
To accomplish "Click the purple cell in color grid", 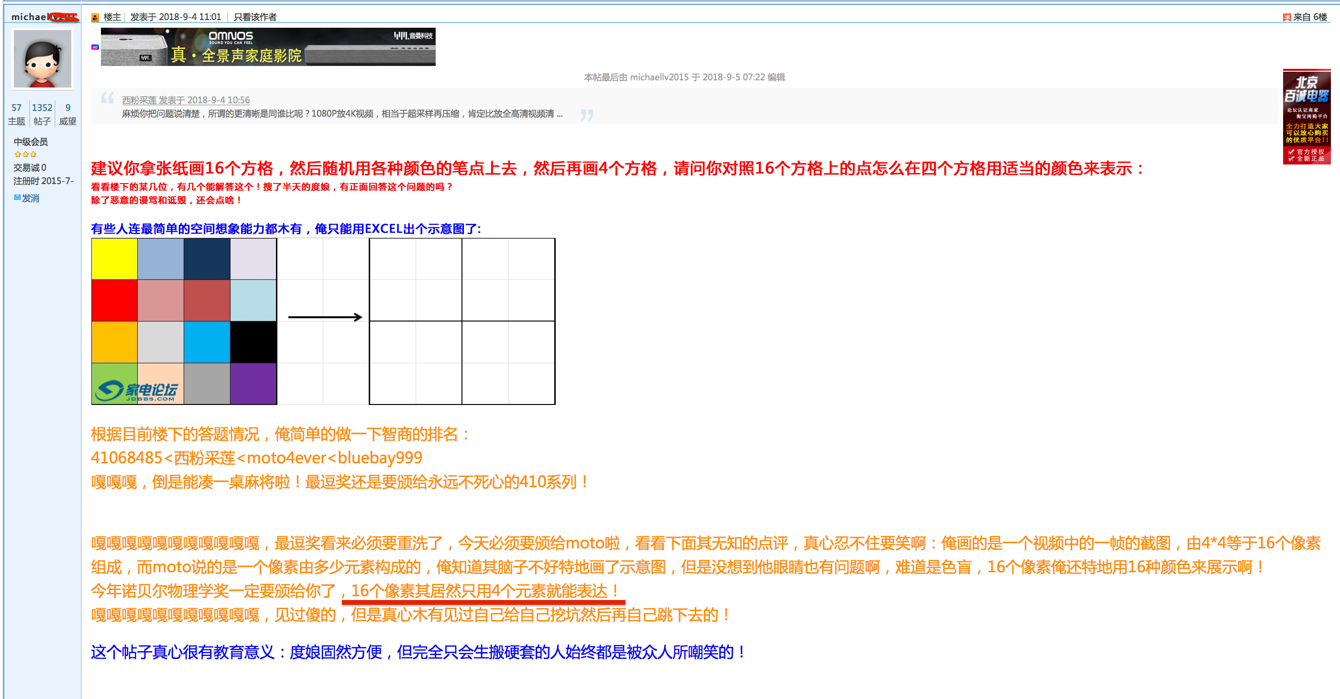I will (253, 383).
